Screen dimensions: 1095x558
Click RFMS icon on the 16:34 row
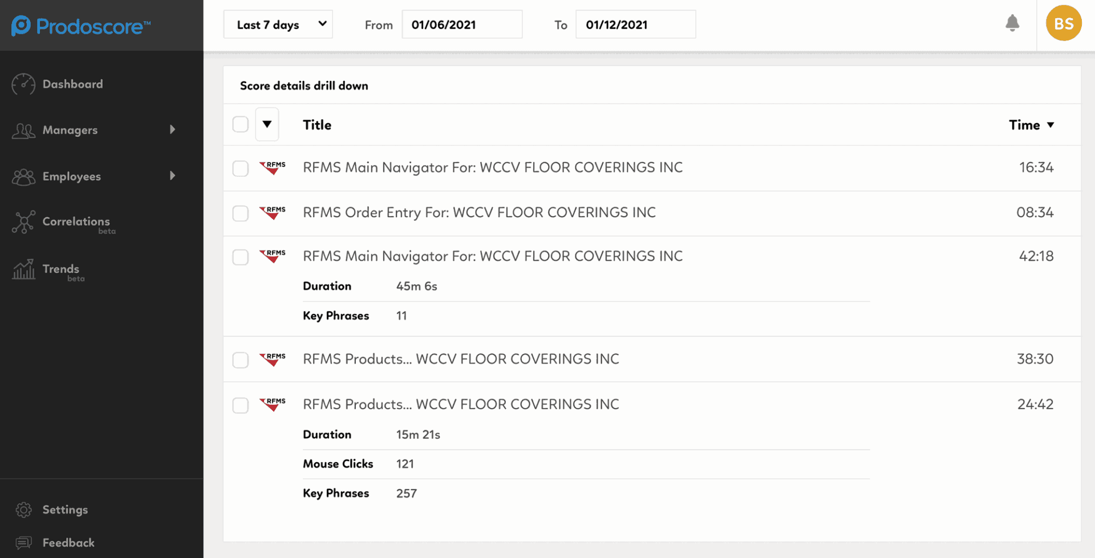click(x=273, y=168)
